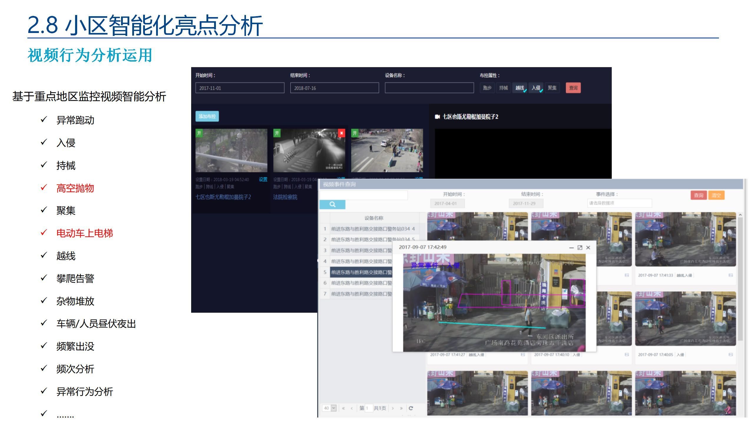The height and width of the screenshot is (424, 754).
Task: Open the 40 page-size dropdown
Action: pos(333,408)
